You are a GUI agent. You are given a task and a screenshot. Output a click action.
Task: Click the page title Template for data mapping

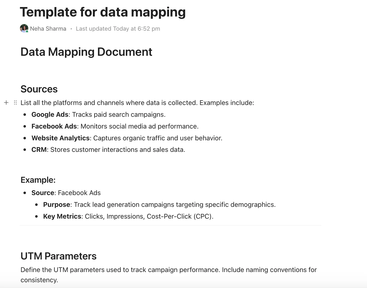[103, 12]
